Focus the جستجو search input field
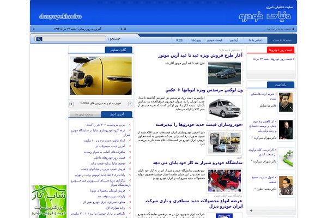The image size is (327, 218). [74, 39]
